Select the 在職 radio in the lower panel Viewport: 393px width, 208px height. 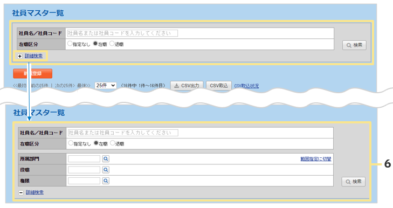point(96,143)
